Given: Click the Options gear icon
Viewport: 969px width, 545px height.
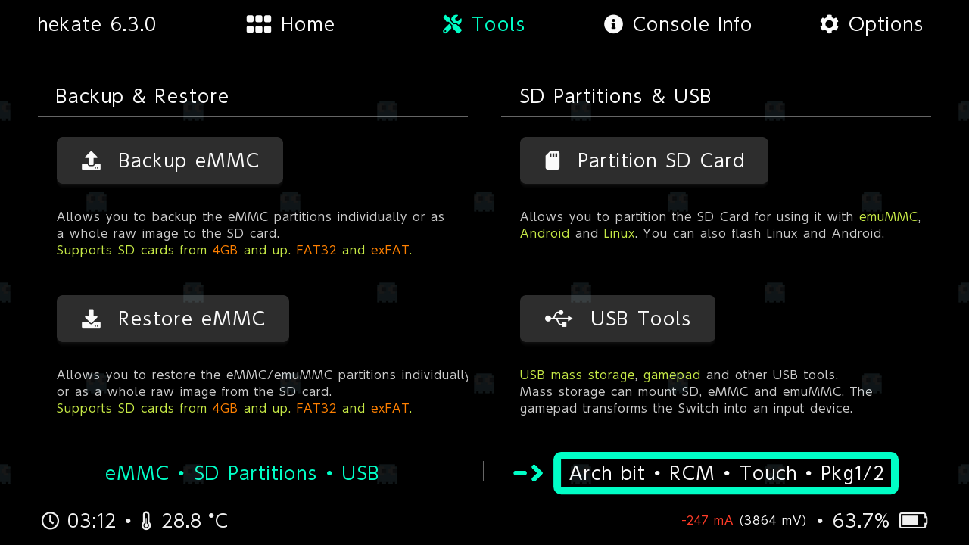Looking at the screenshot, I should pos(829,24).
